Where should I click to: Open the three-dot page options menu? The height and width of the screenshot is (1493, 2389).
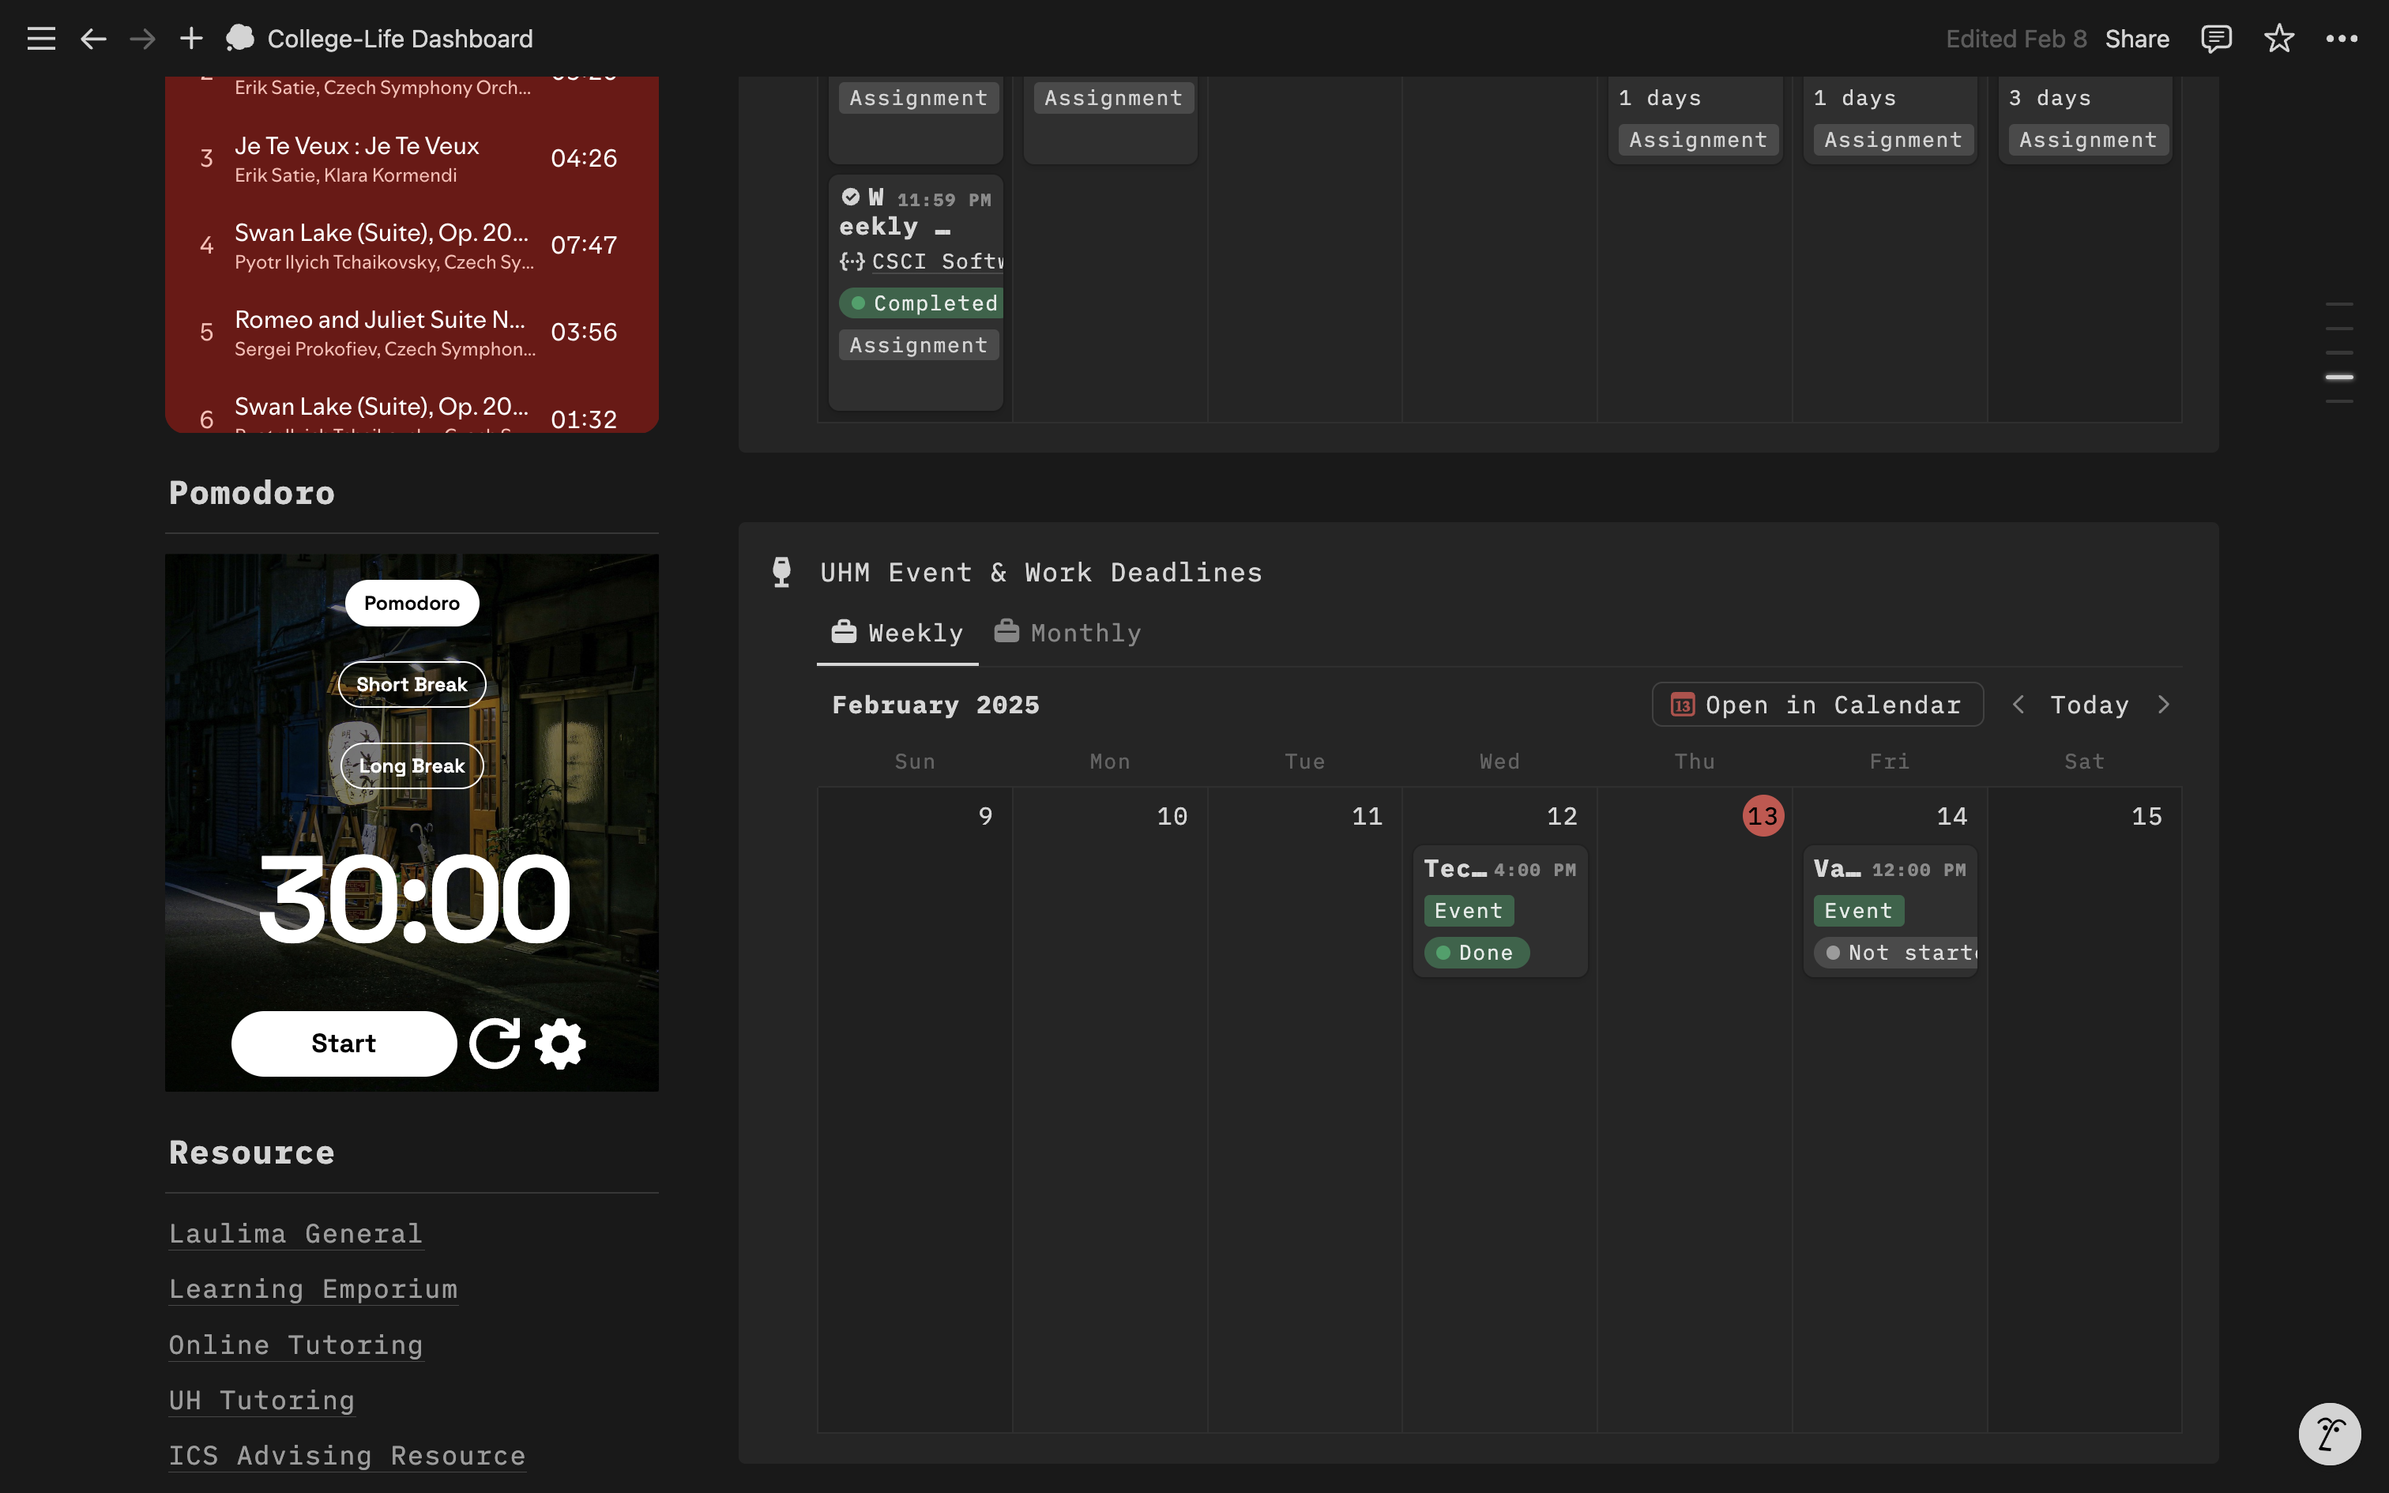click(2342, 39)
